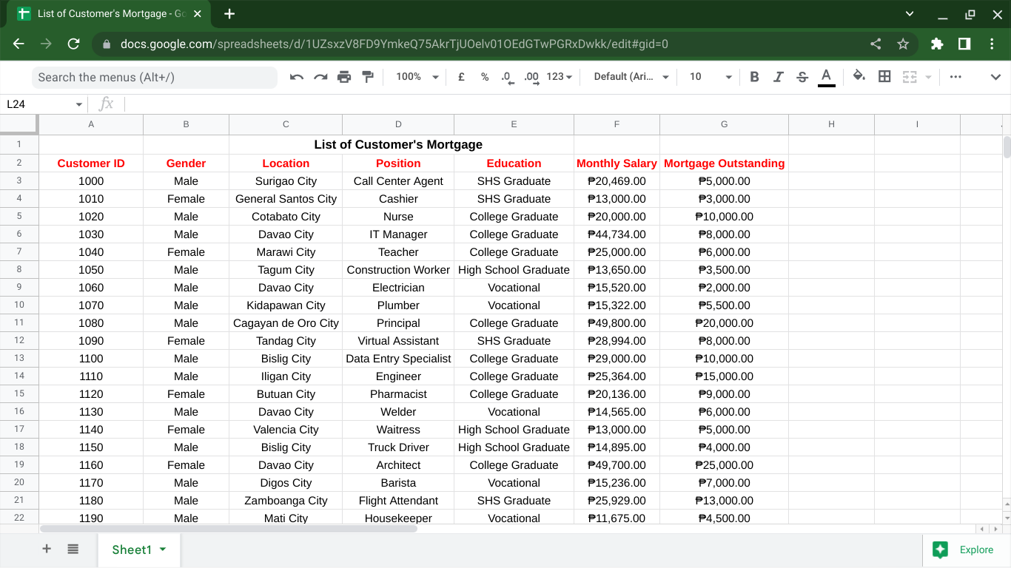Click the cell ₱25,000.00 mortgage for customer 1160
This screenshot has height=568, width=1011.
pos(725,465)
